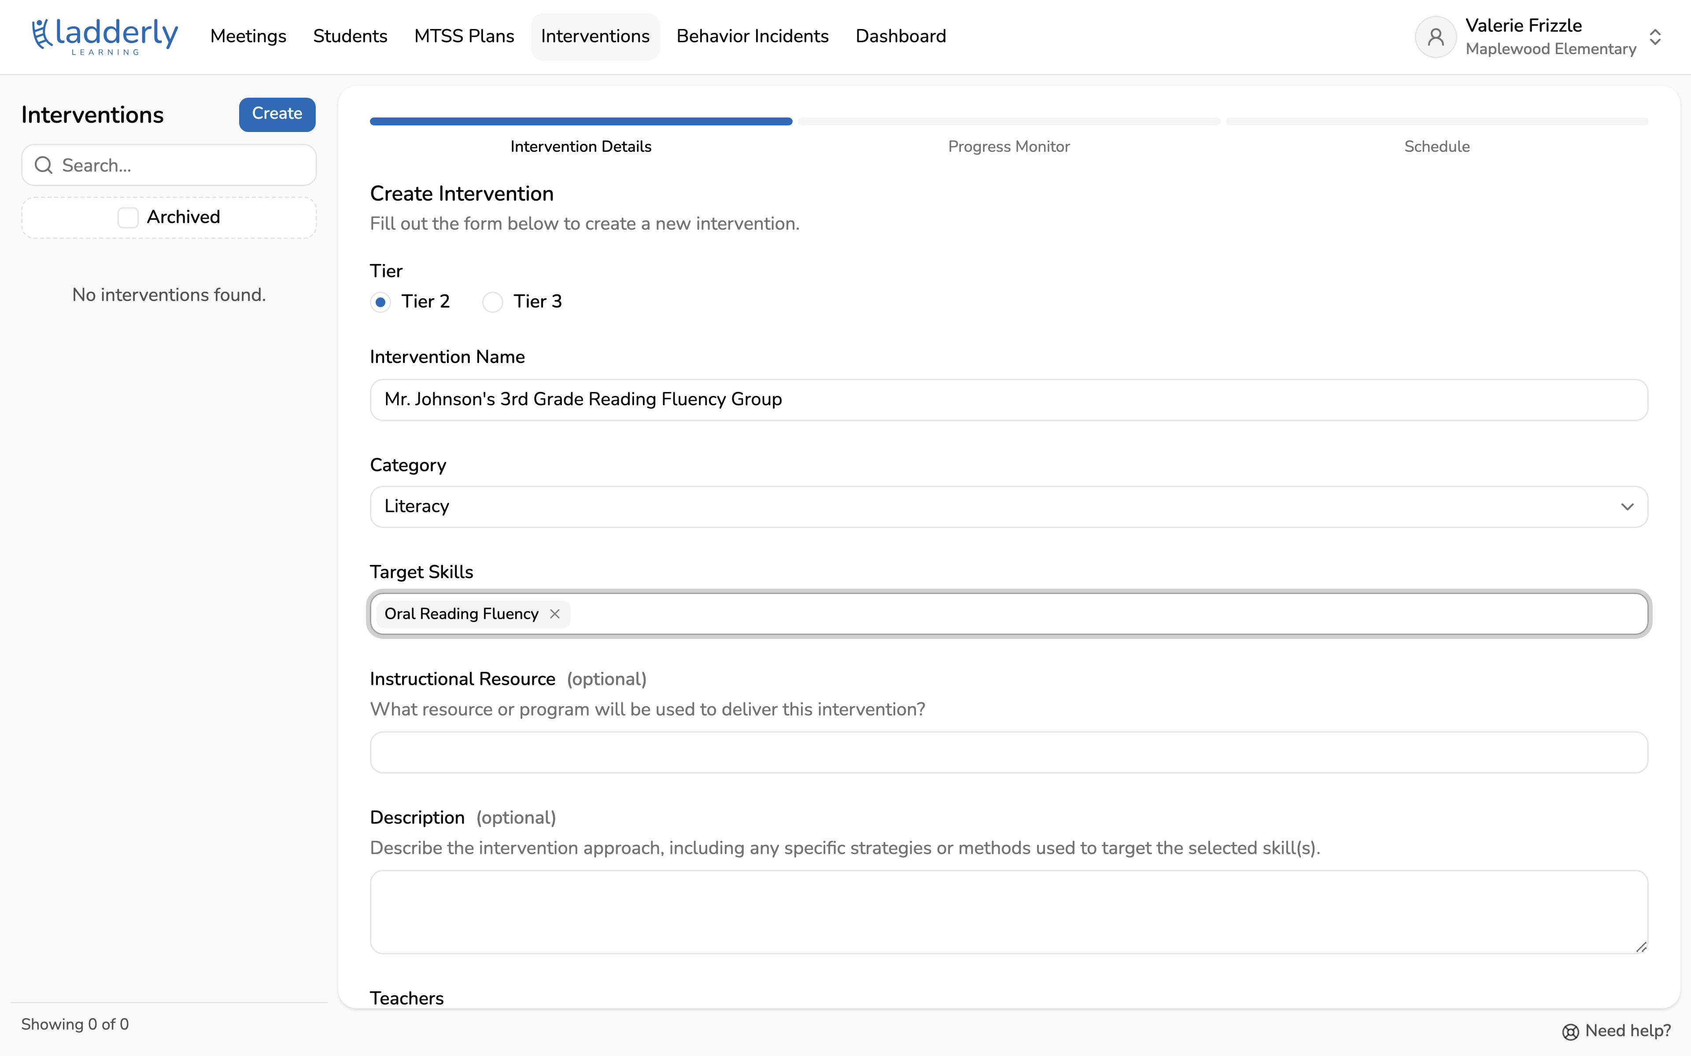Open the Meetings nav item
This screenshot has width=1691, height=1056.
[x=248, y=37]
